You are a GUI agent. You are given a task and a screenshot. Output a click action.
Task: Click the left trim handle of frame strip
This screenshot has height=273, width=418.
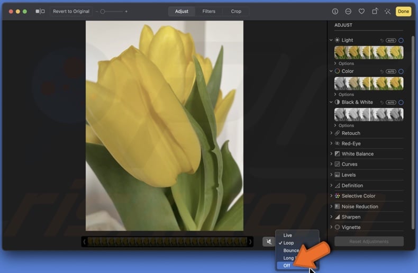[84, 242]
